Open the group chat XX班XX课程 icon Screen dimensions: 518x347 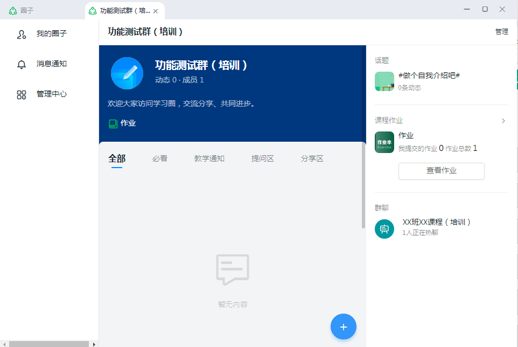(384, 228)
